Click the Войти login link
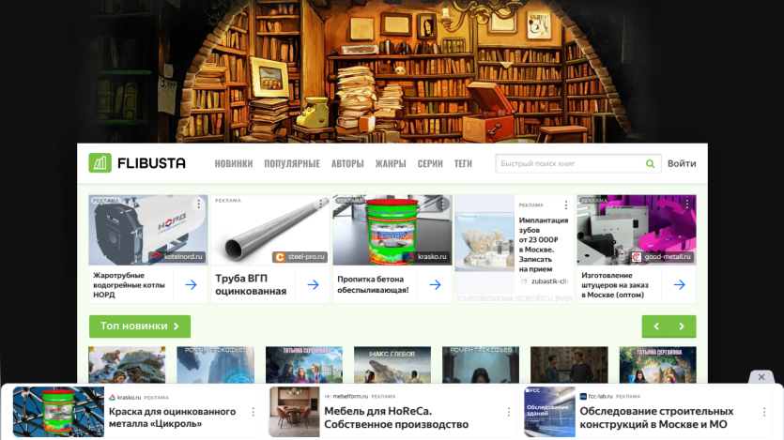The height and width of the screenshot is (440, 784). [x=682, y=163]
